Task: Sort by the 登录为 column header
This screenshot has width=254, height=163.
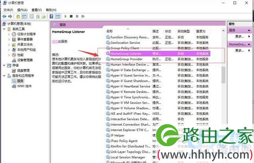Action: coord(201,31)
